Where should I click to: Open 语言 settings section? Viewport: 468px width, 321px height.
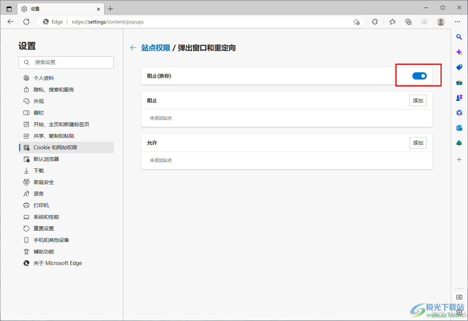click(66, 194)
